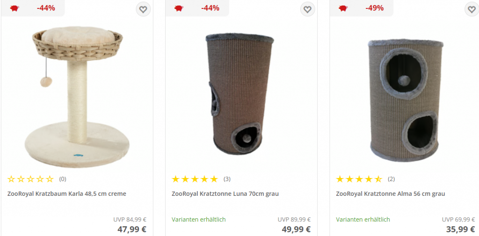This screenshot has width=479, height=236.
Task: Click red piggy bank icon on Alma card
Action: [x=343, y=8]
